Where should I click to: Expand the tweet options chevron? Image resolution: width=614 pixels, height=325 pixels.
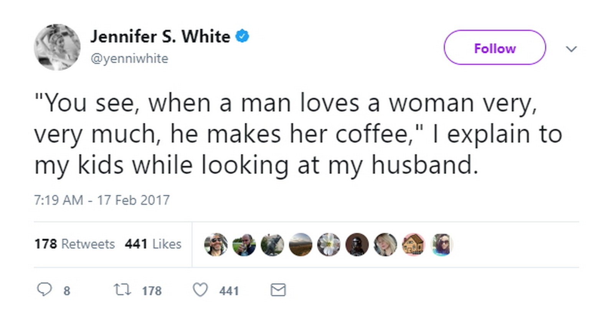coord(571,49)
